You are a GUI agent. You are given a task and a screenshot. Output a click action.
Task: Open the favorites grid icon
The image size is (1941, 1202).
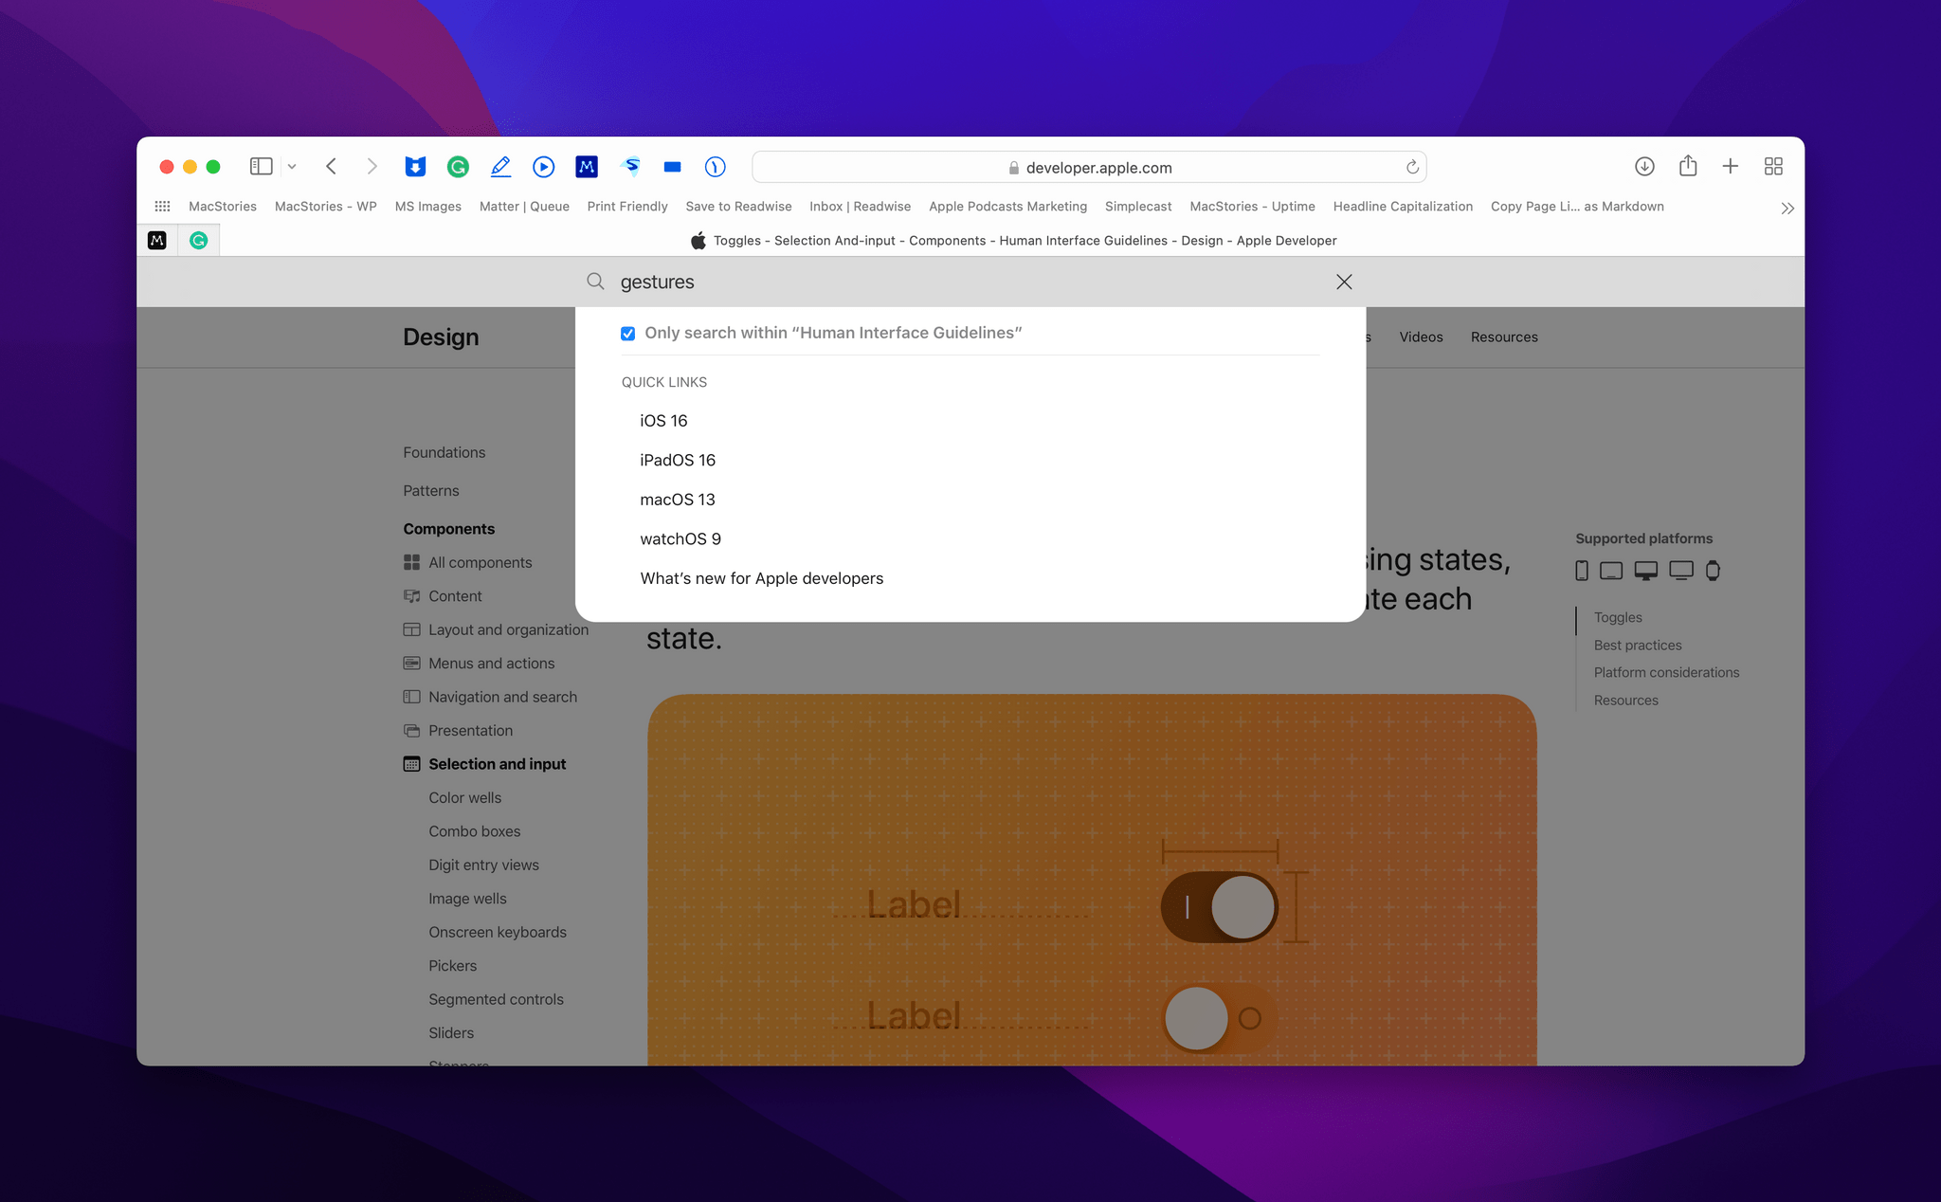pyautogui.click(x=162, y=207)
